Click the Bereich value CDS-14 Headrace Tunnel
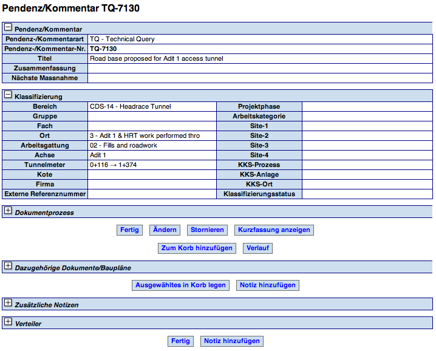 tap(130, 107)
